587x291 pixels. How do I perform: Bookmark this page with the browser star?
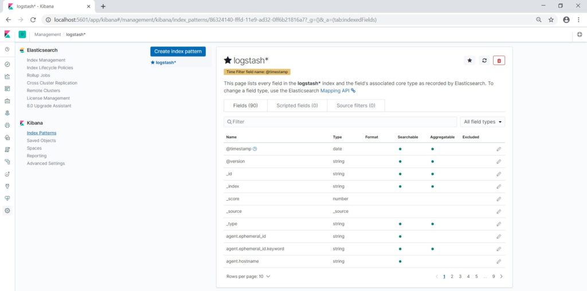551,19
